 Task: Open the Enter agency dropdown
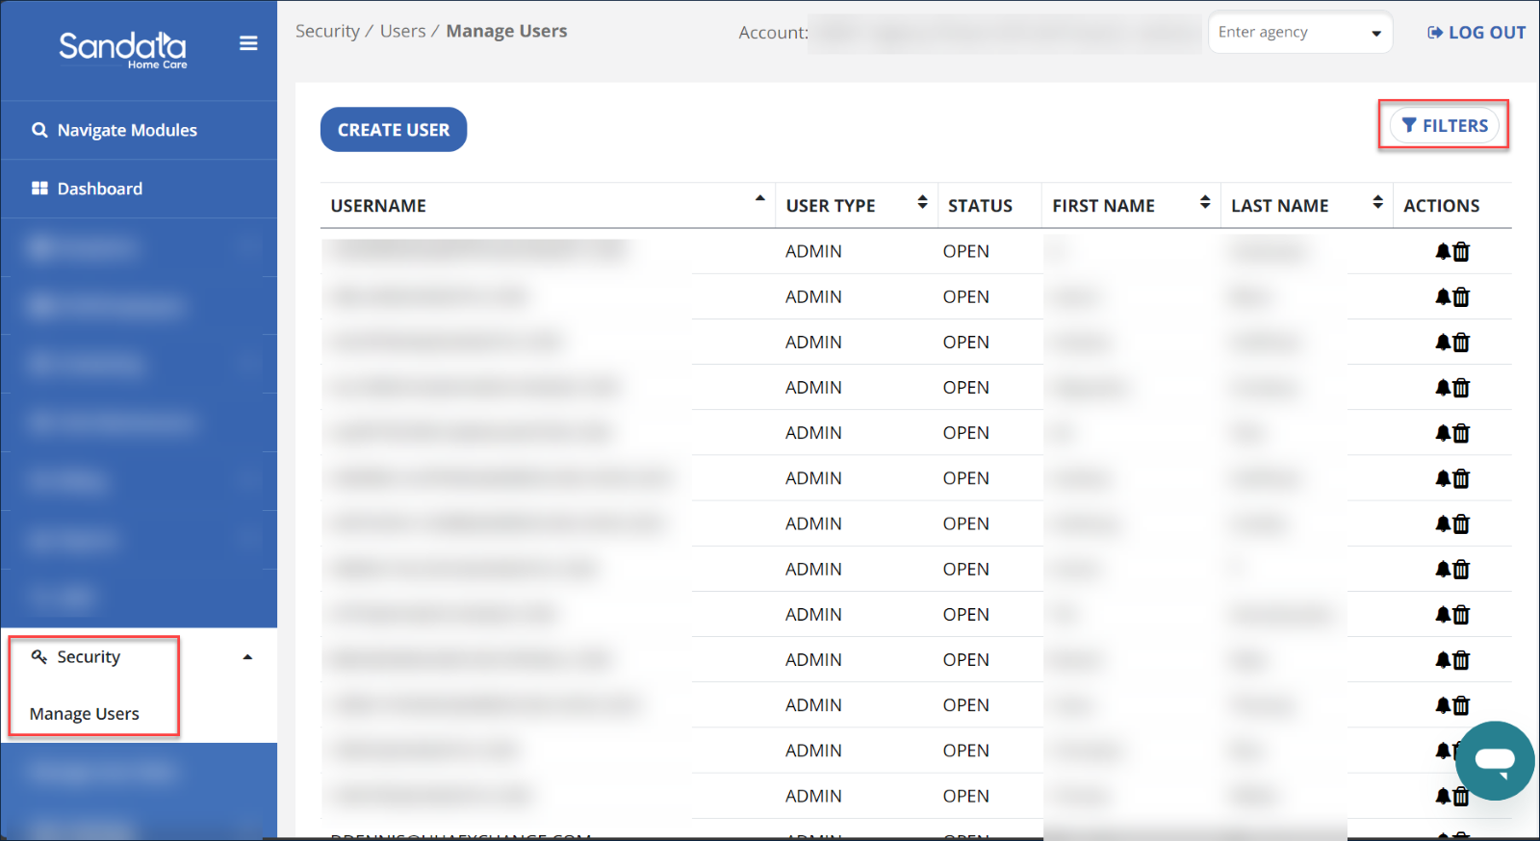(x=1299, y=33)
